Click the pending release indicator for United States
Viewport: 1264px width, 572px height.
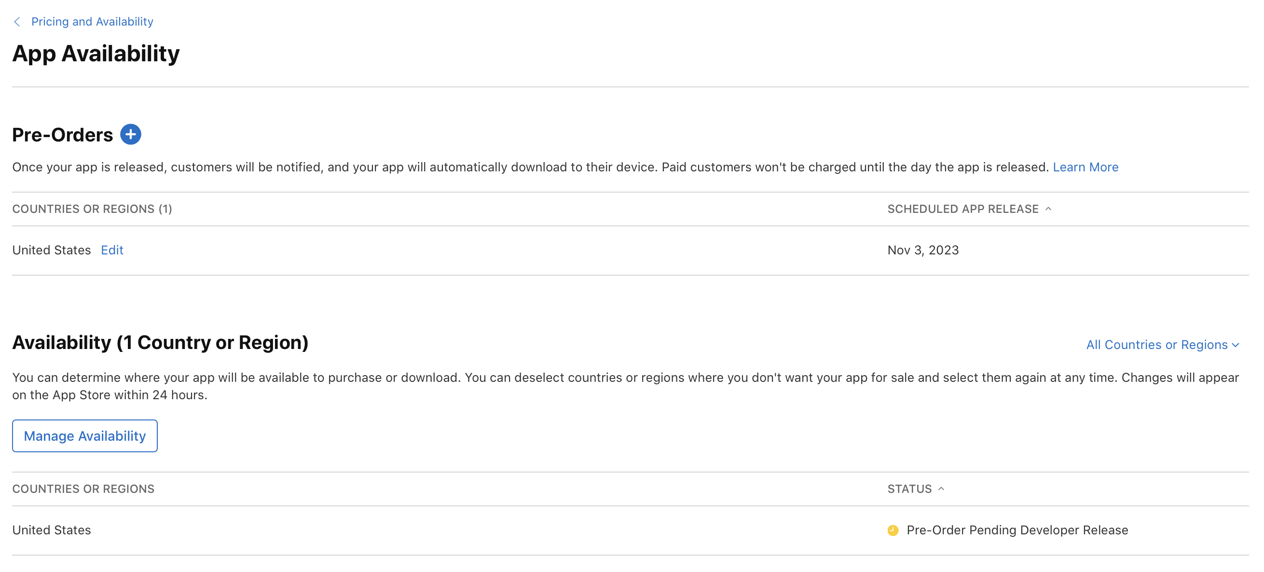[x=893, y=530]
